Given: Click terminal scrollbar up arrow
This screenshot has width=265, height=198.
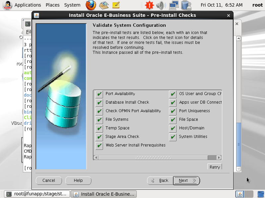Looking at the screenshot, I should [238, 39].
